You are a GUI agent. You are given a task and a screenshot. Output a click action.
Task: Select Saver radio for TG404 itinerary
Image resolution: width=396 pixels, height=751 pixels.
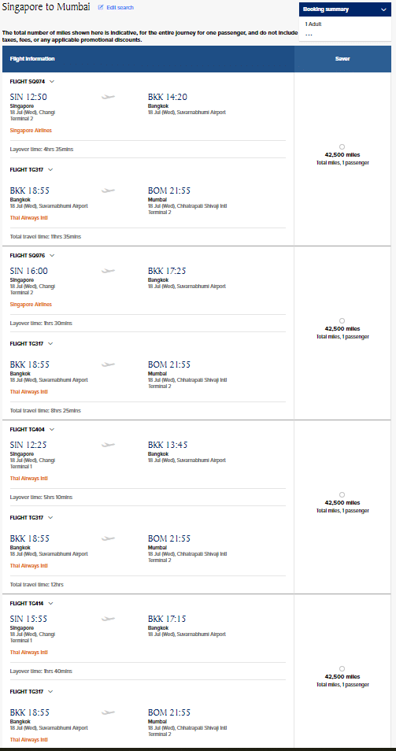(342, 494)
